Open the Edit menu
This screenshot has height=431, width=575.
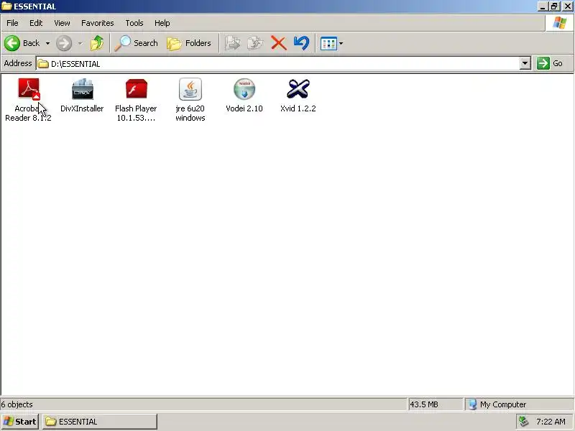[36, 23]
